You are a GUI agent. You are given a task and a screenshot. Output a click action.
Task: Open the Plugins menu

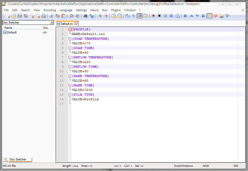click(116, 10)
